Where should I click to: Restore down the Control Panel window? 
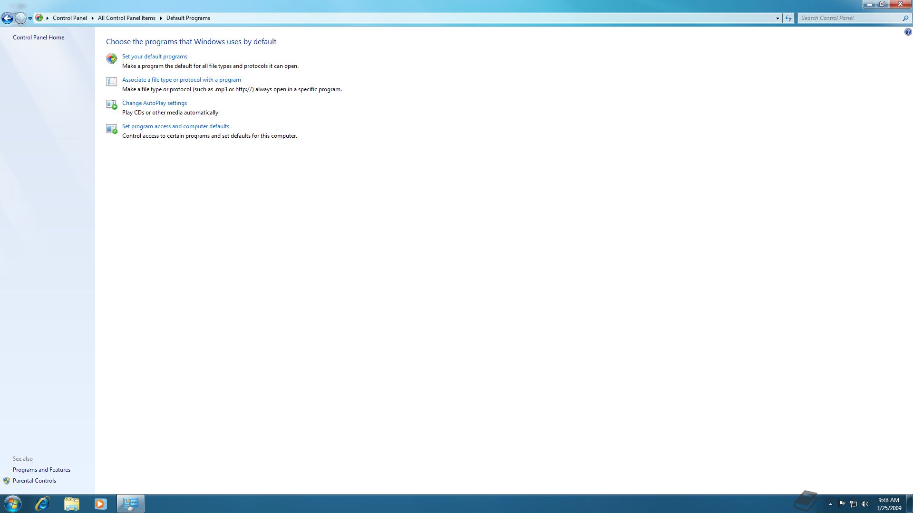[x=882, y=4]
